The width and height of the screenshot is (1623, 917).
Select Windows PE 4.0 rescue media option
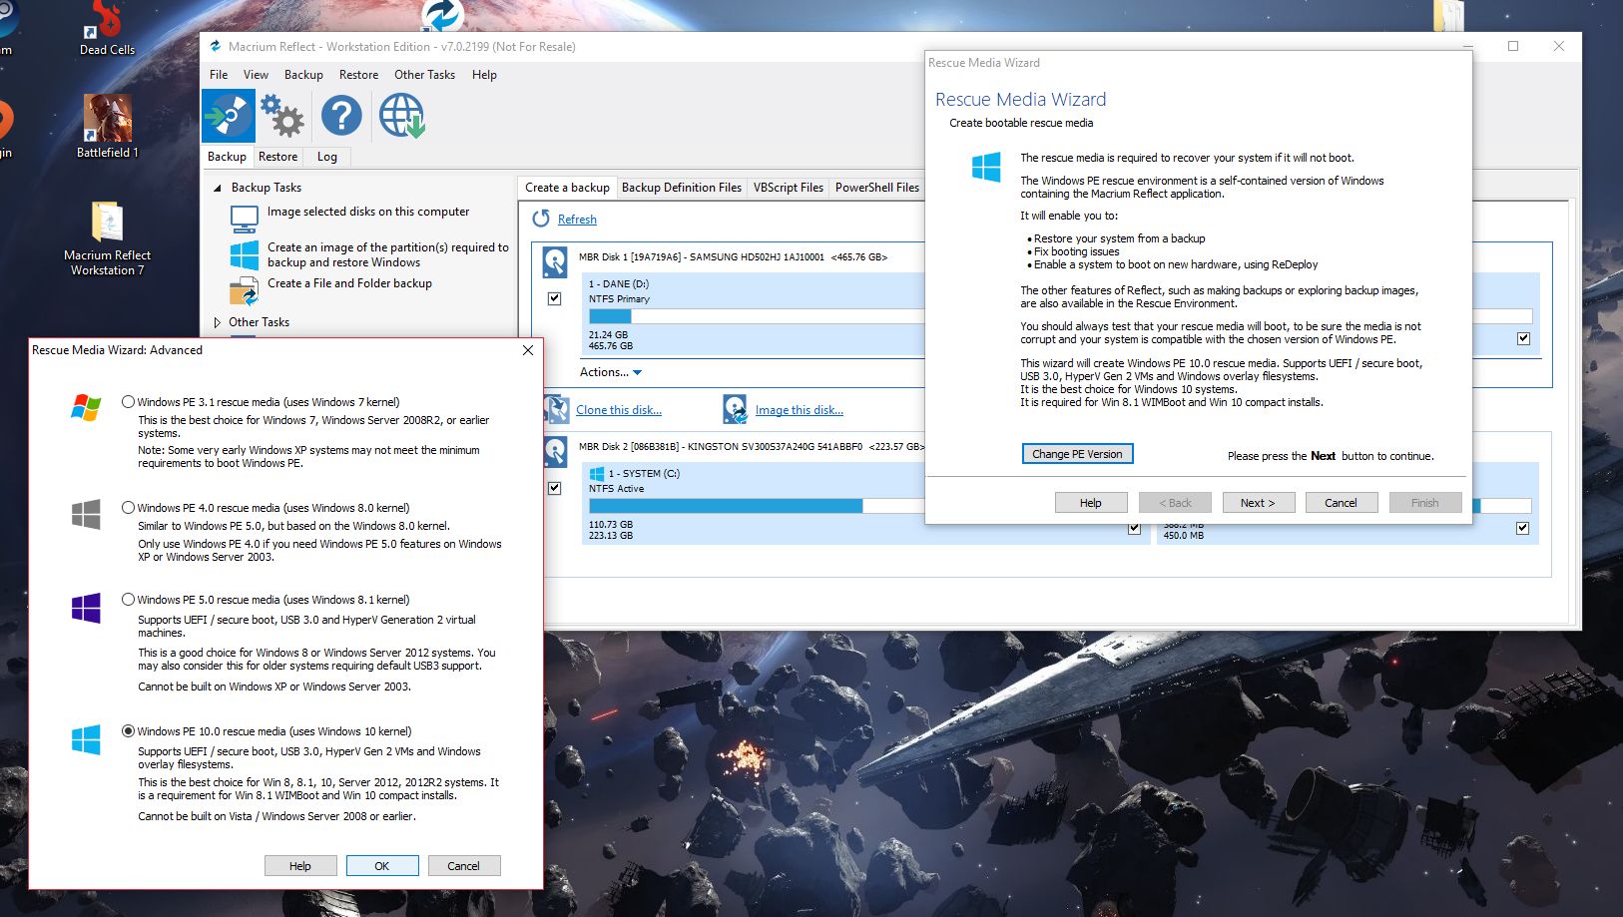[128, 508]
